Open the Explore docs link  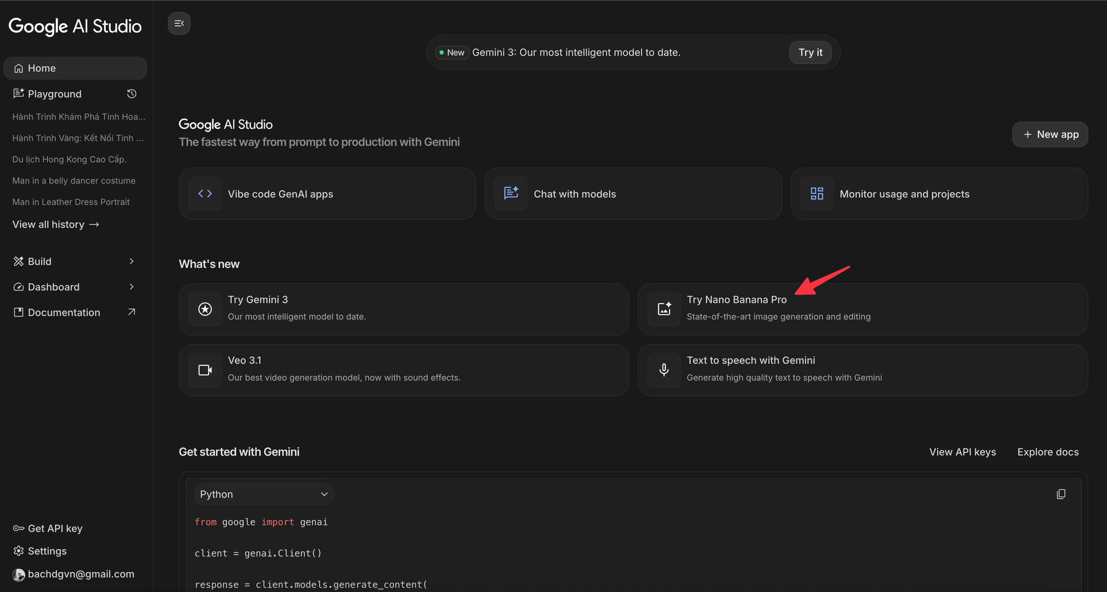[1048, 452]
